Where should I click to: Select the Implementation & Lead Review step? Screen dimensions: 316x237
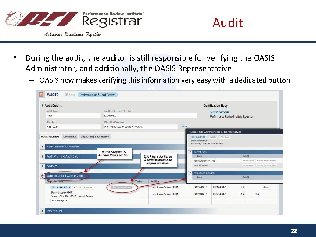(97, 95)
